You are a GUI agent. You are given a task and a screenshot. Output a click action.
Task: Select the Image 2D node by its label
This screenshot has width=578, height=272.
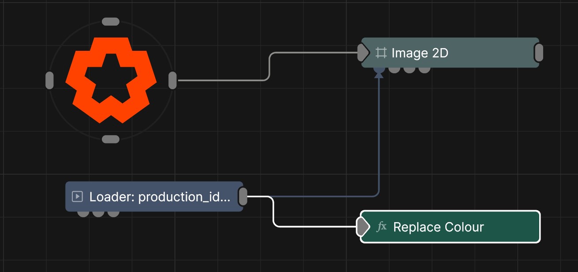point(420,53)
